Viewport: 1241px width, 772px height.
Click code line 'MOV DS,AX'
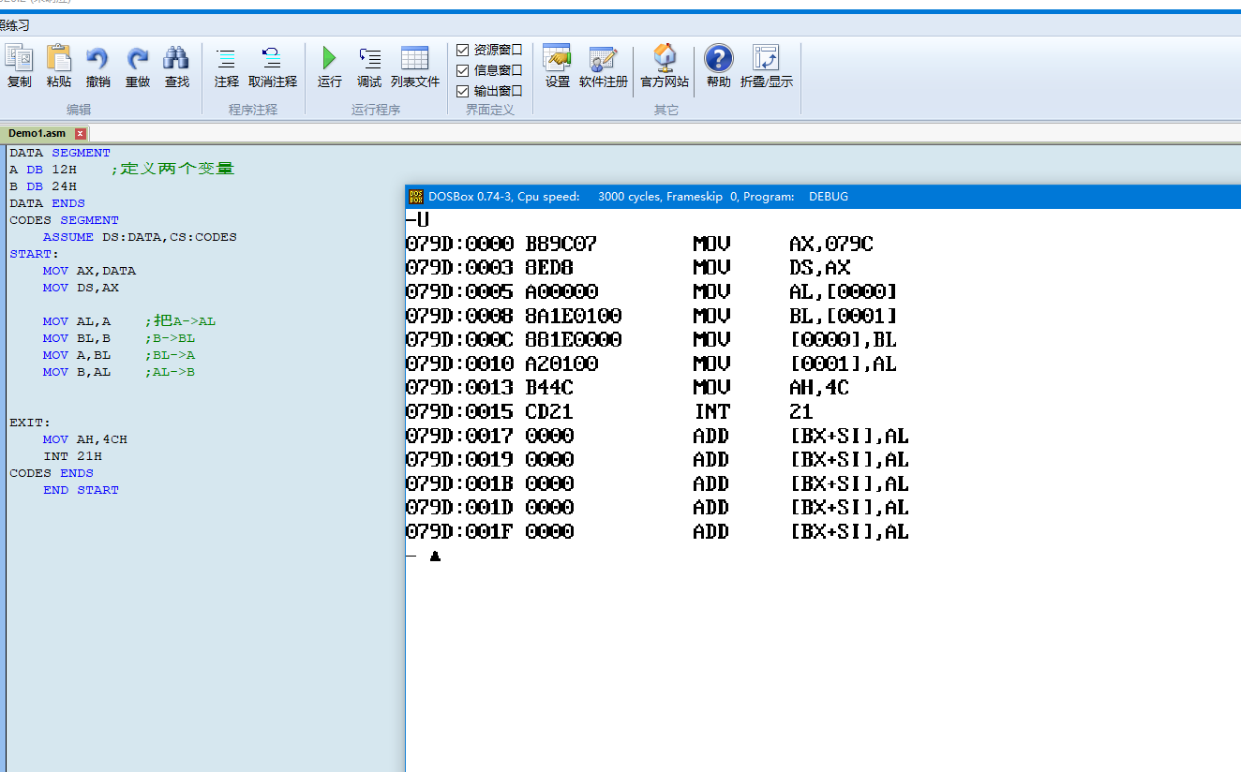80,288
